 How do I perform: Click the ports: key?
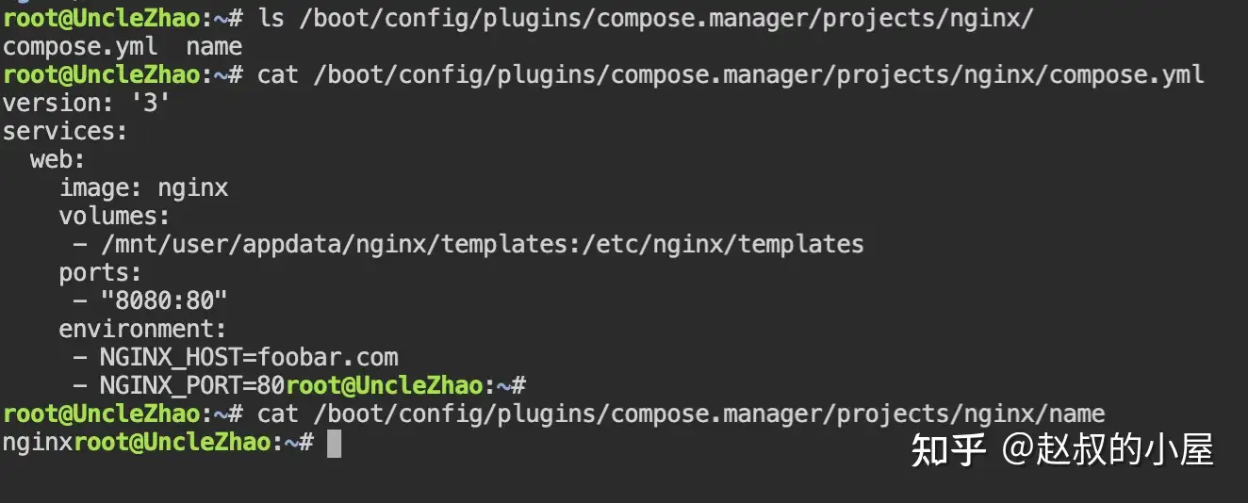100,272
